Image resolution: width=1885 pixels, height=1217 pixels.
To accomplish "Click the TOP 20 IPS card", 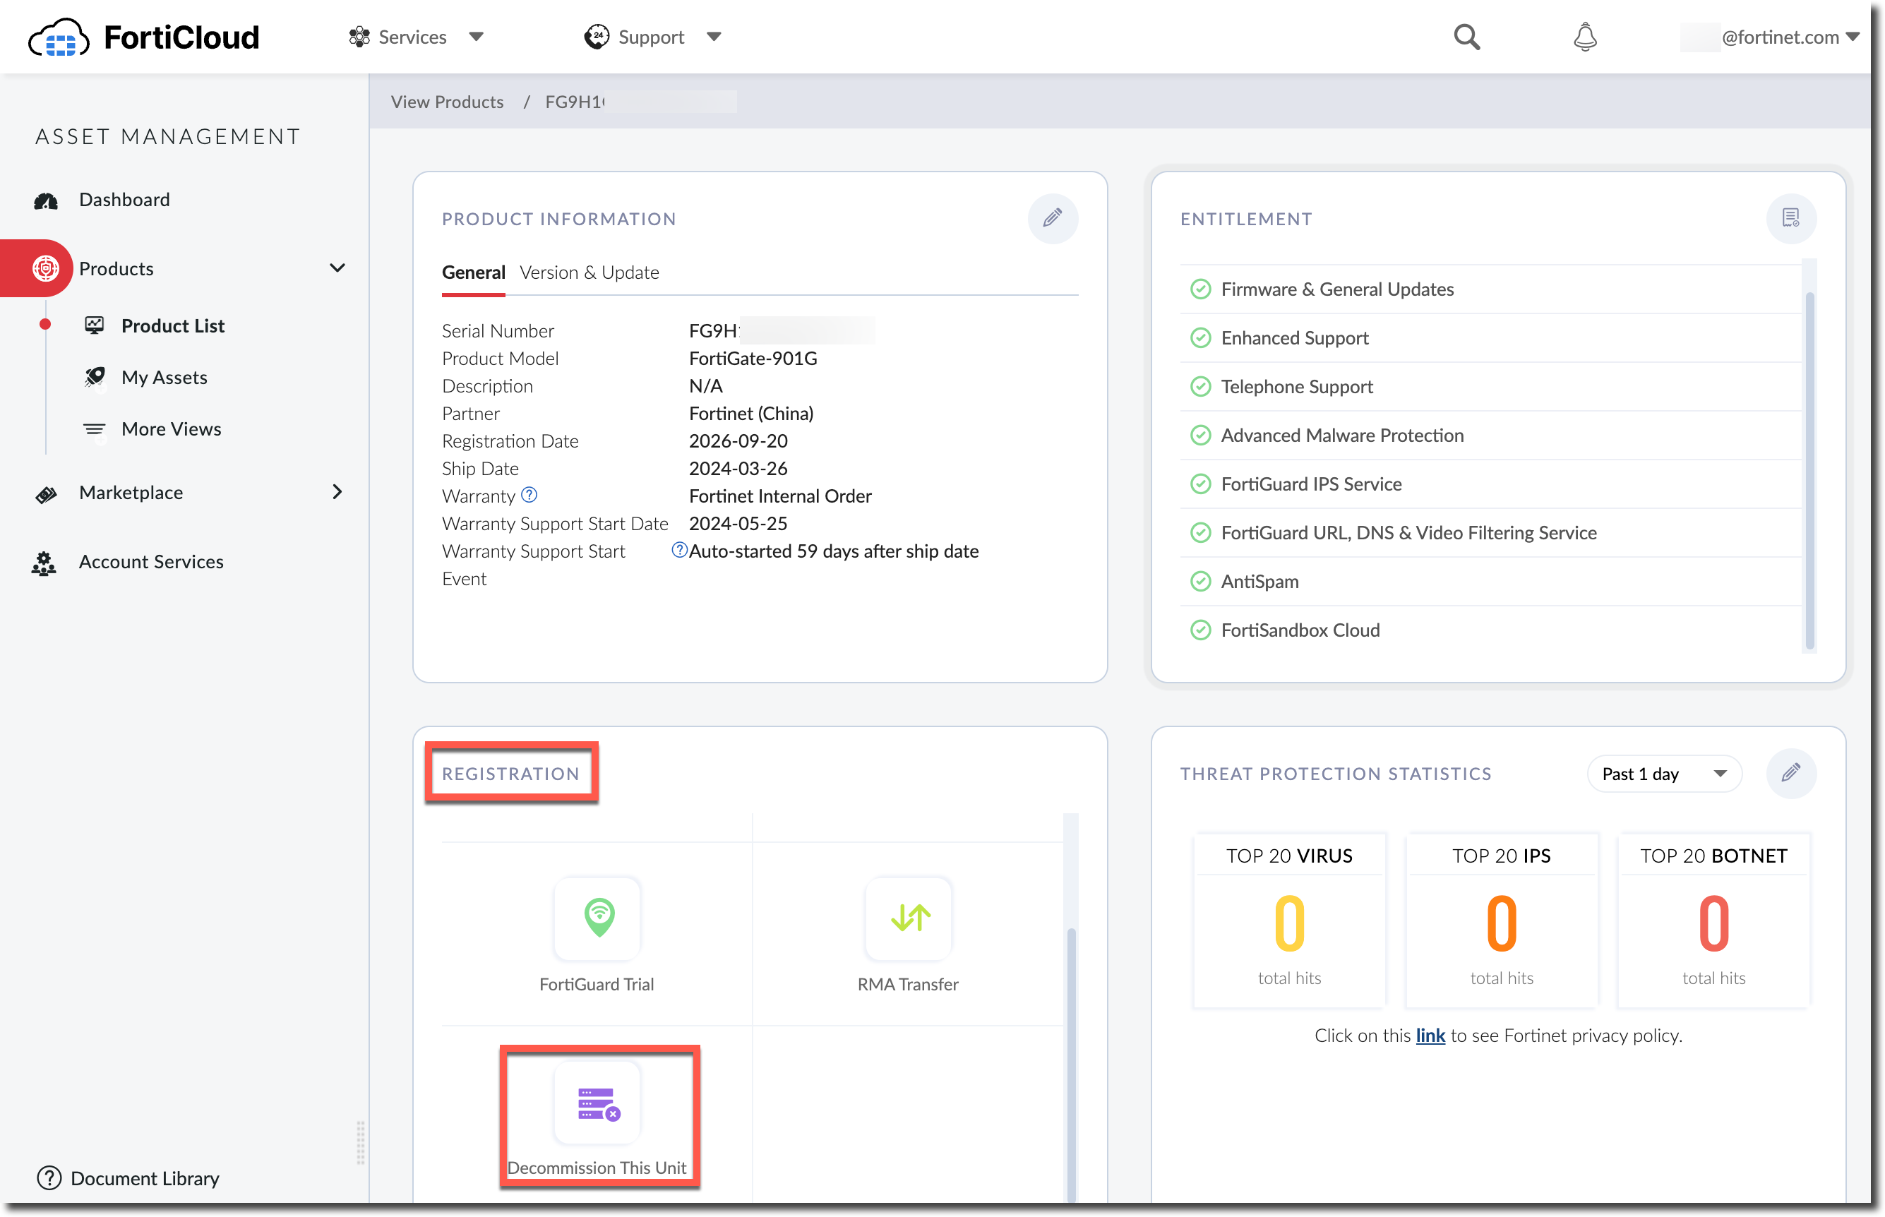I will pos(1501,920).
